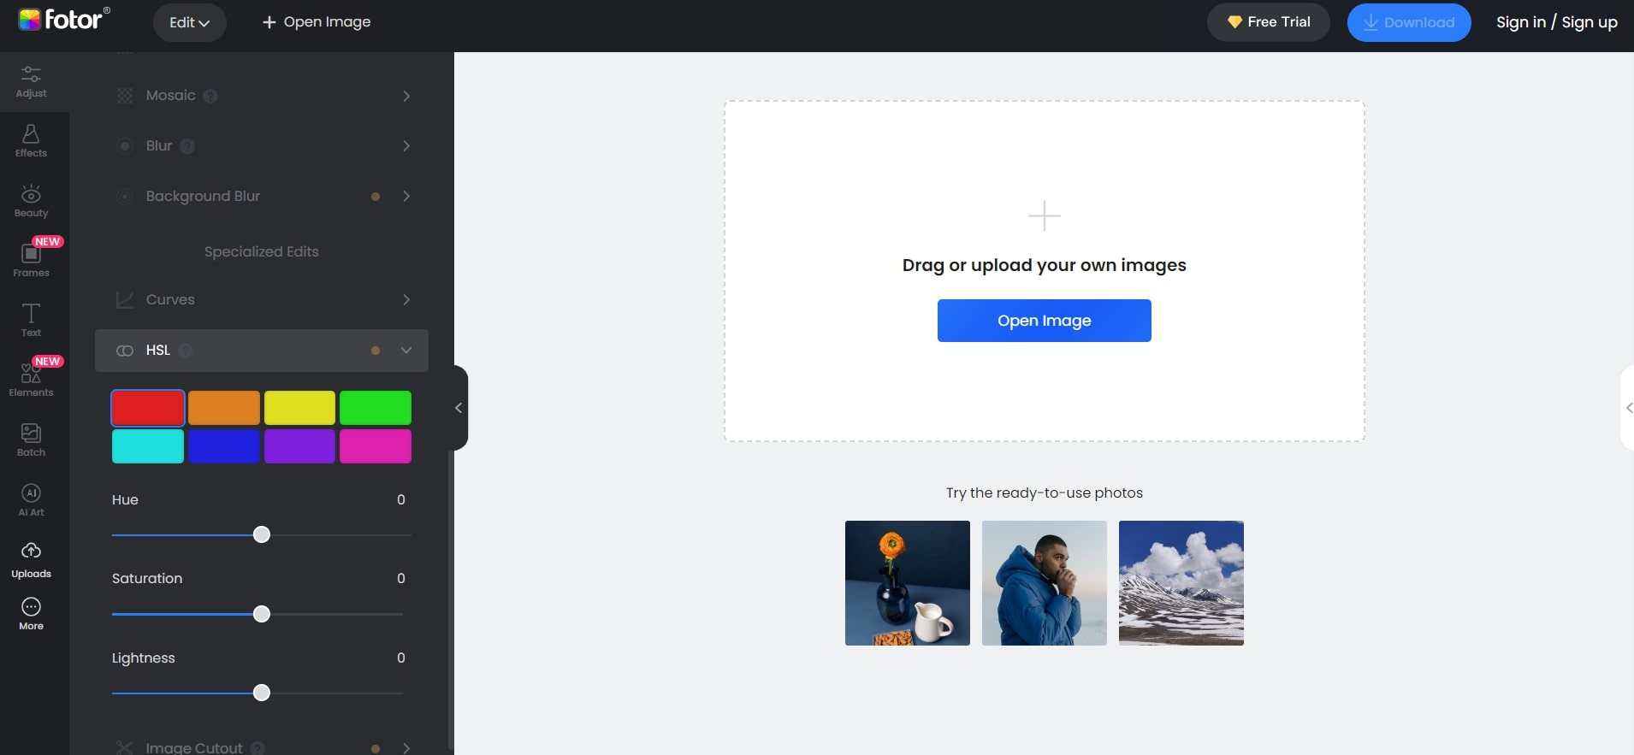Screen dimensions: 1634x755
Task: Expand the Curves section
Action: [406, 300]
